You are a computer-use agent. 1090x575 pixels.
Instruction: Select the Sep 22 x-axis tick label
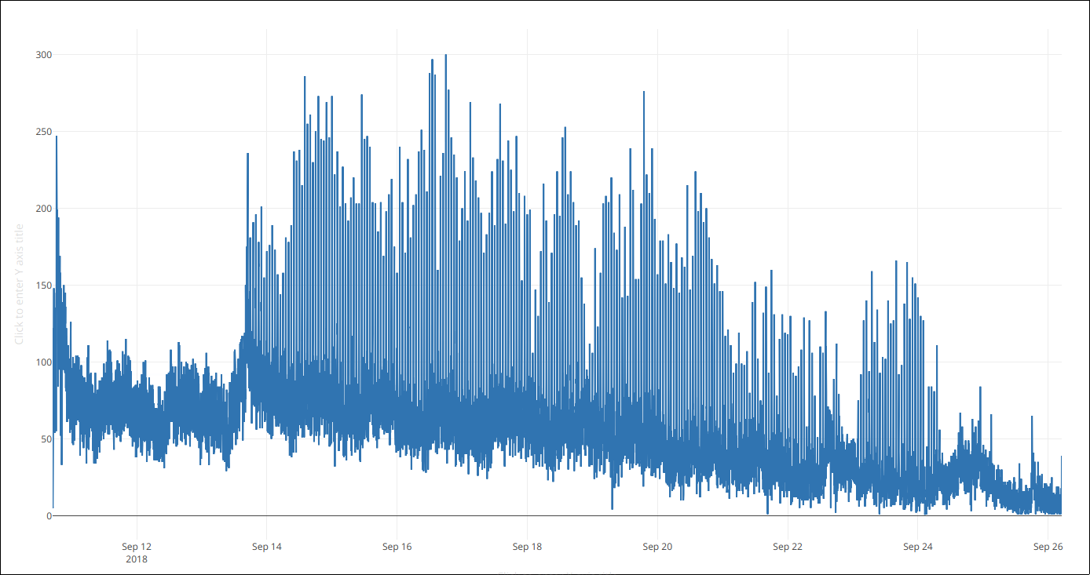787,547
